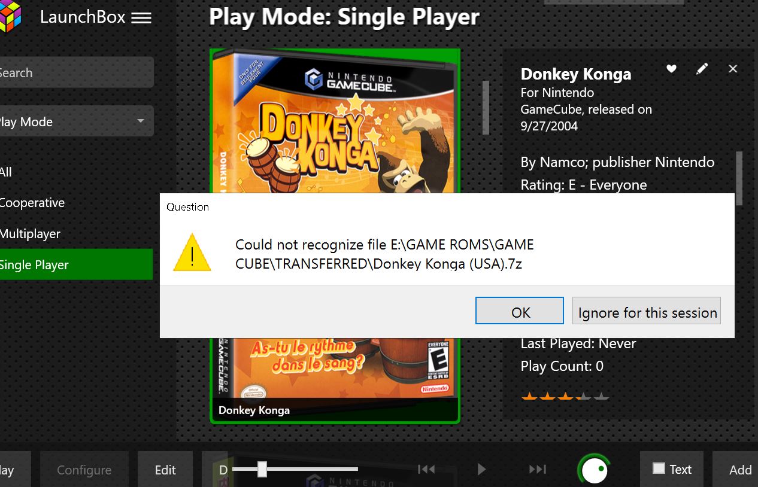Viewport: 758px width, 487px height.
Task: Click the Play Mode: Single Player heading
Action: pyautogui.click(x=344, y=17)
